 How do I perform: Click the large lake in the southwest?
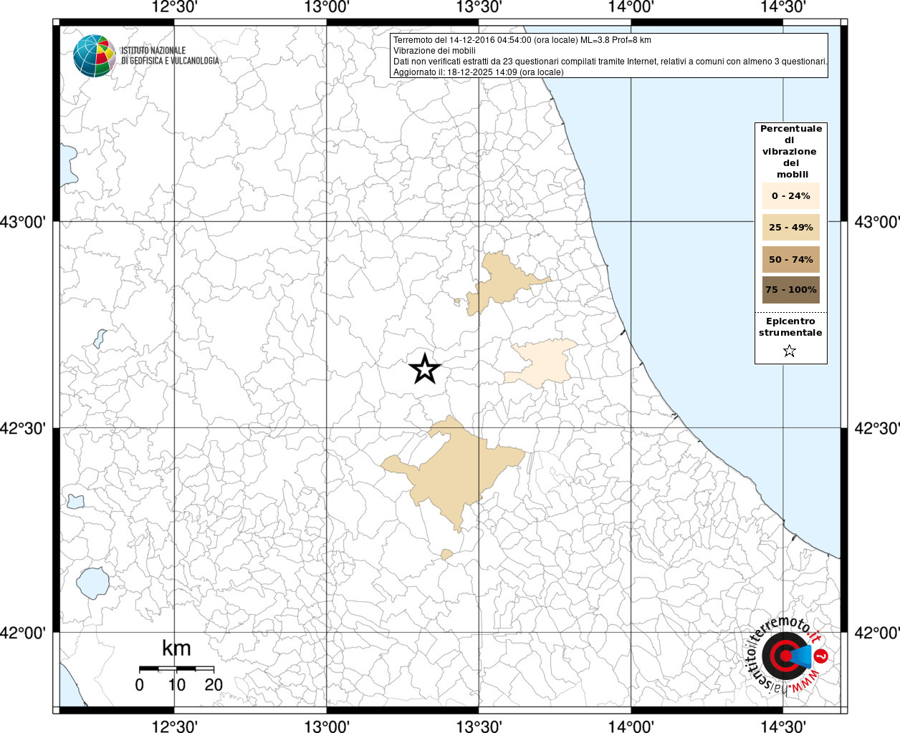[x=92, y=582]
